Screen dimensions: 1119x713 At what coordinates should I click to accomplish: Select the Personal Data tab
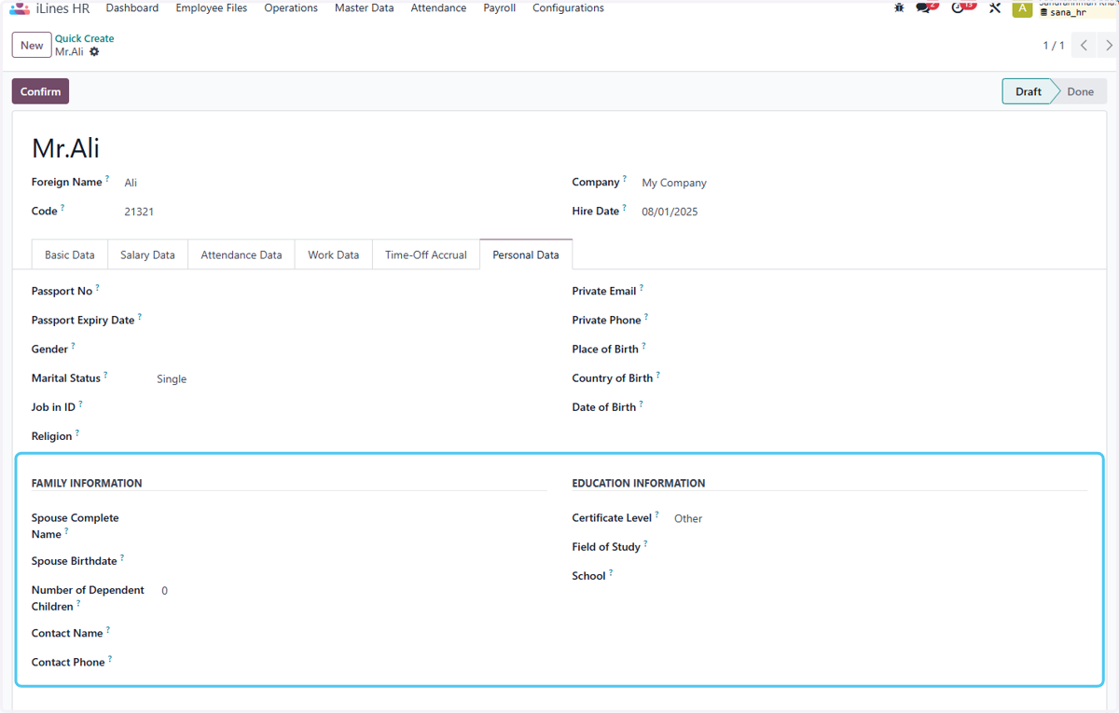point(526,254)
